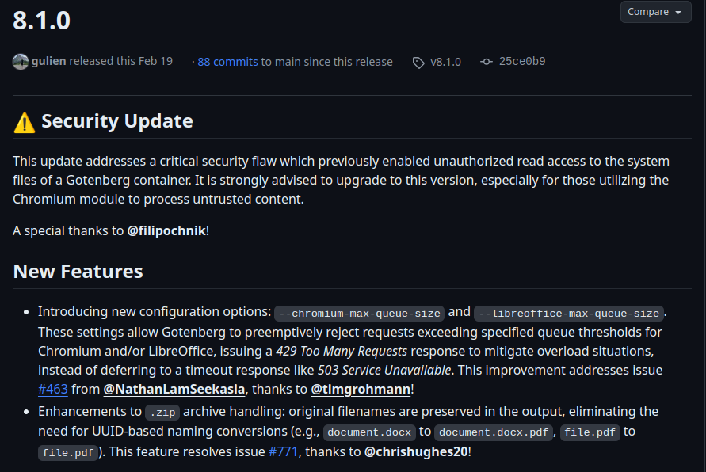Click the warning emoji in Security Update

pos(25,122)
